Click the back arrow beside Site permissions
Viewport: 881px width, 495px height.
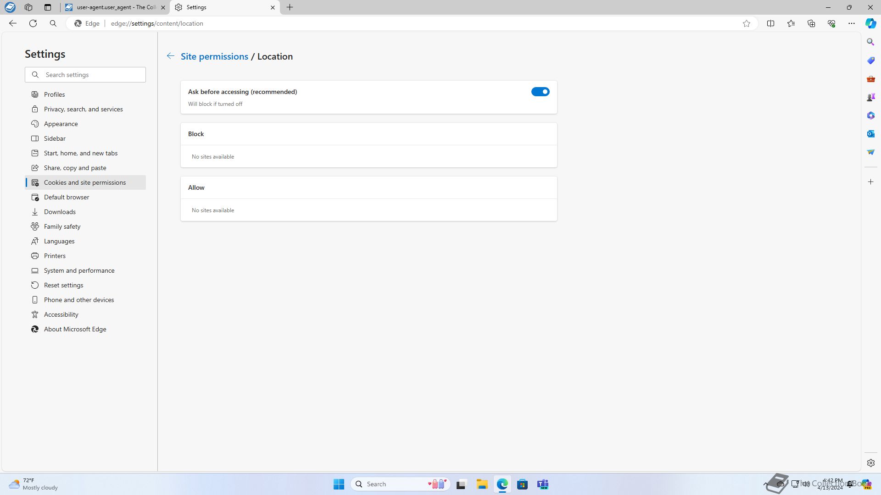tap(170, 56)
